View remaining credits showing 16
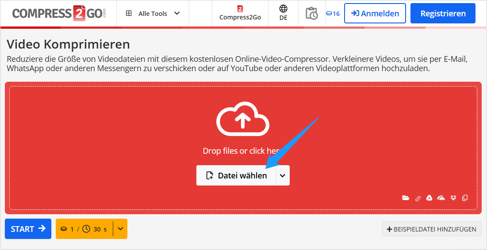487x250 pixels. point(333,13)
